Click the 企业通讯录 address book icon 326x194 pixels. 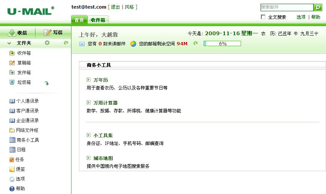coord(12,121)
